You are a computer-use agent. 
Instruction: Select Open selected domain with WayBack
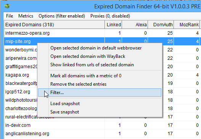coord(100,56)
